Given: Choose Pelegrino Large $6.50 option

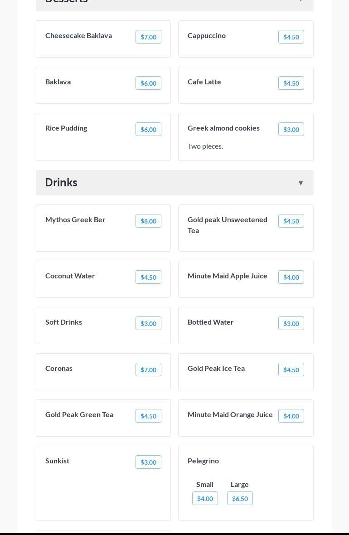Looking at the screenshot, I should click(240, 499).
